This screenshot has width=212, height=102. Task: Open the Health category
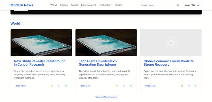(x=118, y=5)
